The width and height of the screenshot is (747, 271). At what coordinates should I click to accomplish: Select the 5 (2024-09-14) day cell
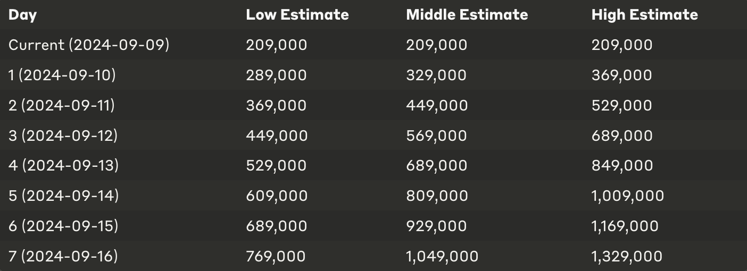click(64, 196)
